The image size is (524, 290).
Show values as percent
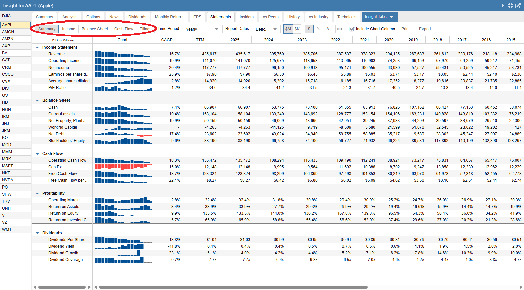318,29
